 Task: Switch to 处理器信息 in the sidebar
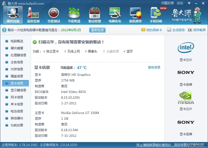18,55
